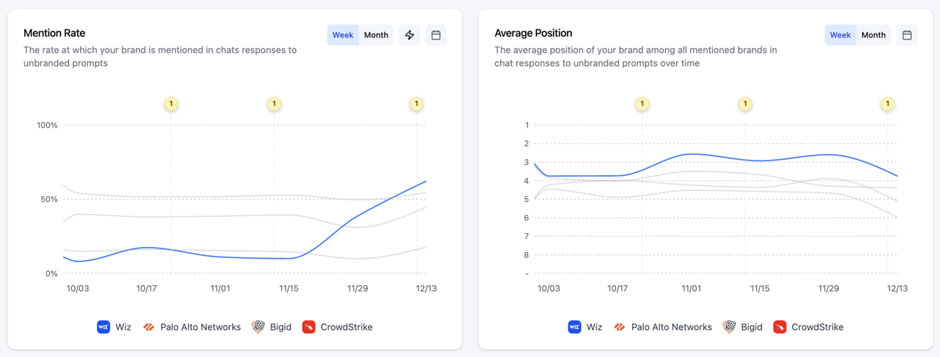Switch Mention Rate chart to Week view

343,35
